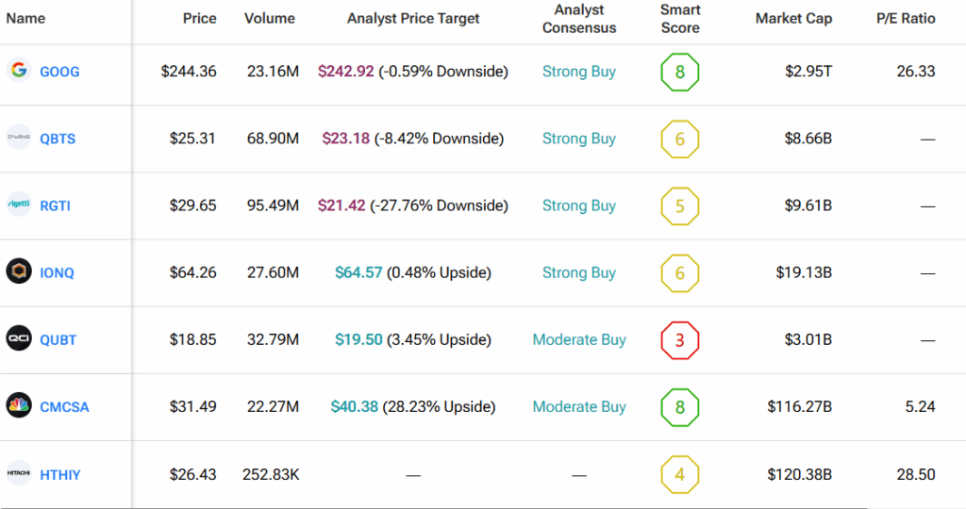
Task: Click the Google logo icon beside GOOG
Action: 19,71
